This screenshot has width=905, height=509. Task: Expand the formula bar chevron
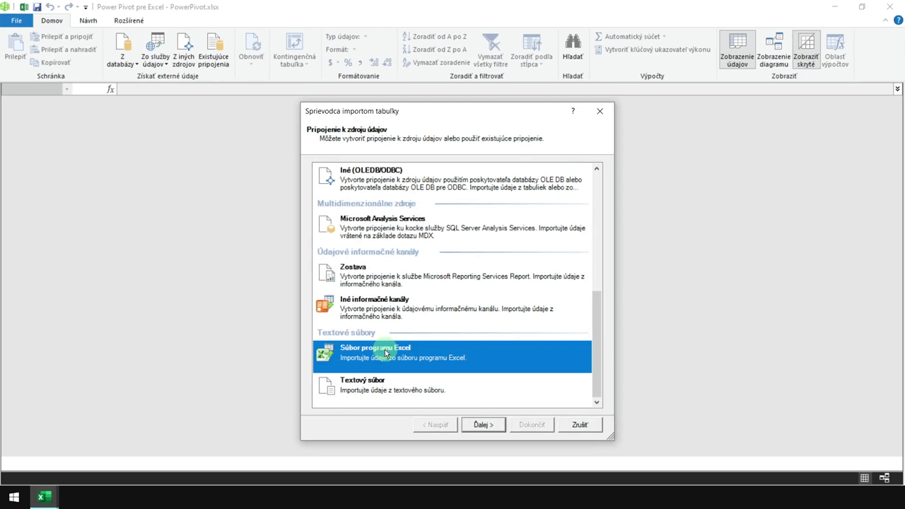(x=897, y=89)
